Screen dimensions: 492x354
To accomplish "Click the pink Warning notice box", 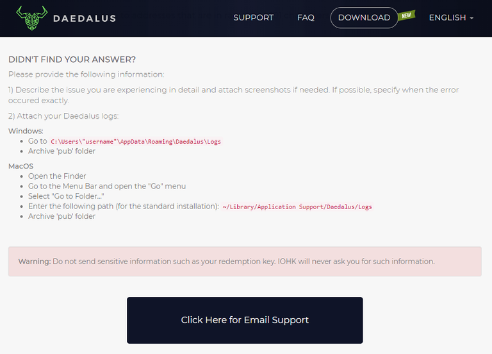I will pos(245,262).
